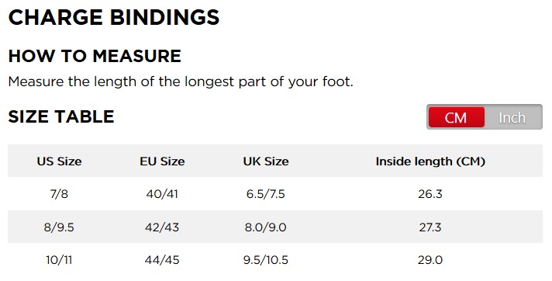Click the 6.5/7.5 UK size cell
This screenshot has width=552, height=281.
click(x=266, y=193)
